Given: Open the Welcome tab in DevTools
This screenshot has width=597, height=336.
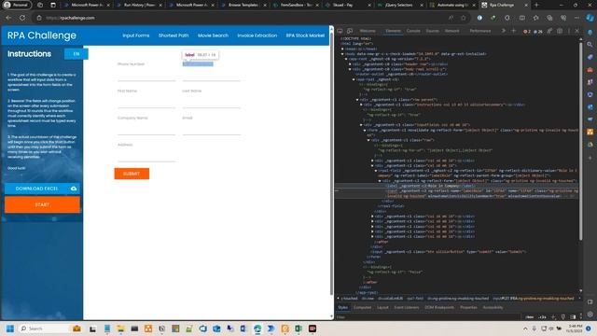Looking at the screenshot, I should [x=368, y=31].
